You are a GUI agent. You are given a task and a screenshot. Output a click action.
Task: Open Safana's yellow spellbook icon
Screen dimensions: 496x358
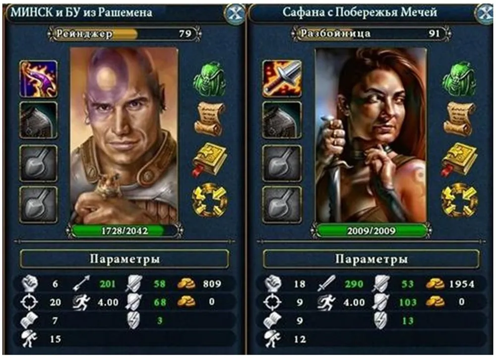pos(459,159)
